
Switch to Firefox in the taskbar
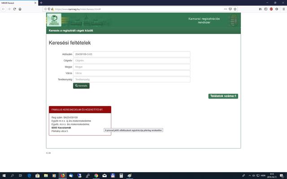tap(63, 176)
